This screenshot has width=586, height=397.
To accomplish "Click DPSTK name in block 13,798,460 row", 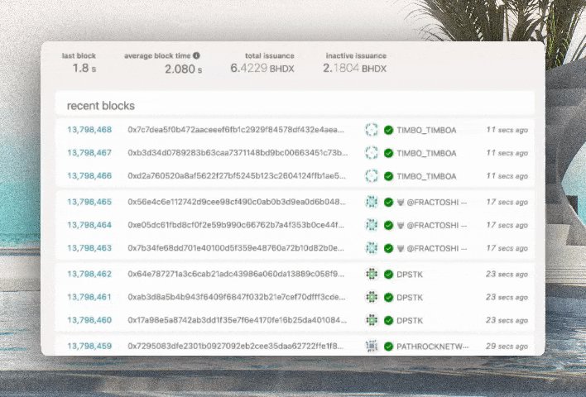I will (x=410, y=321).
